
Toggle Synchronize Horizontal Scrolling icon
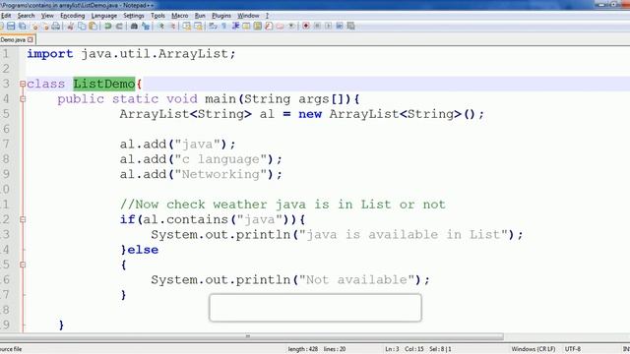pos(198,27)
